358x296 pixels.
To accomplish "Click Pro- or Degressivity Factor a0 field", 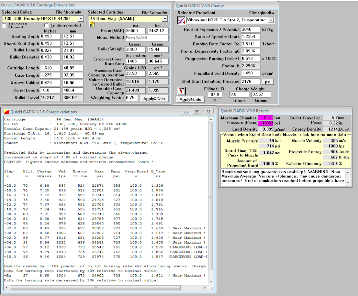I will 250,51.
